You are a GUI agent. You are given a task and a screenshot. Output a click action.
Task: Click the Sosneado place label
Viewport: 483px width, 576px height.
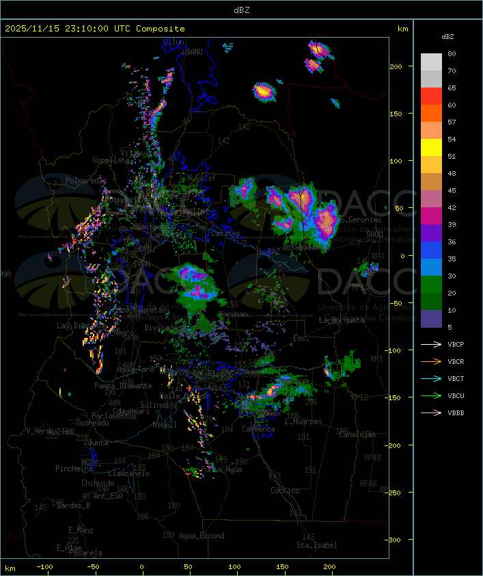pyautogui.click(x=92, y=423)
